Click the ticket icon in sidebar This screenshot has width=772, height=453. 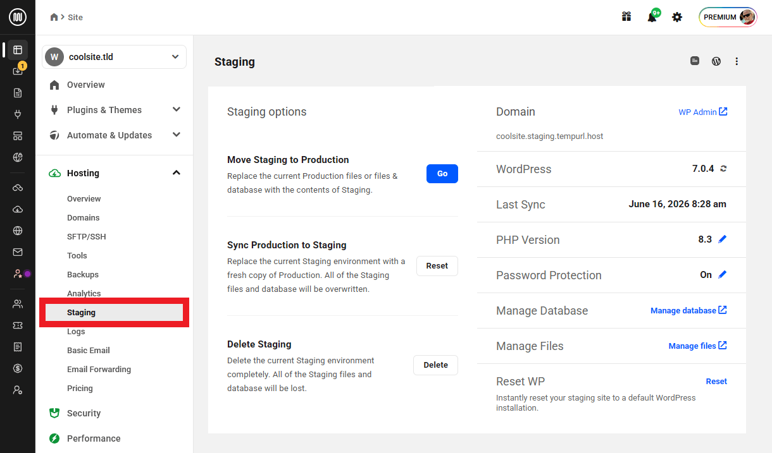[18, 325]
